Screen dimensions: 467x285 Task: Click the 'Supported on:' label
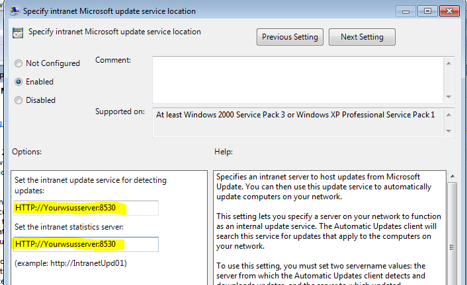pyautogui.click(x=120, y=111)
